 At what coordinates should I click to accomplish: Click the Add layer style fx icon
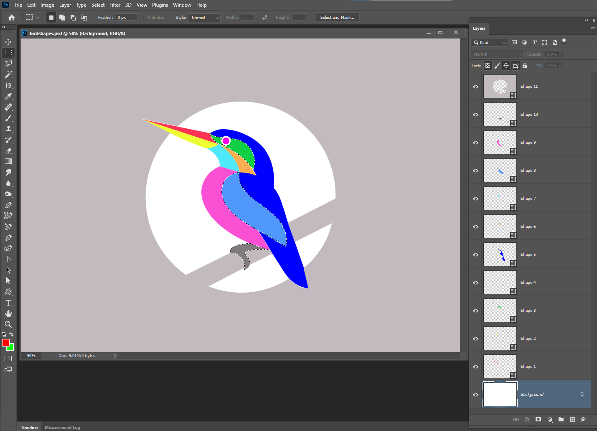point(527,420)
